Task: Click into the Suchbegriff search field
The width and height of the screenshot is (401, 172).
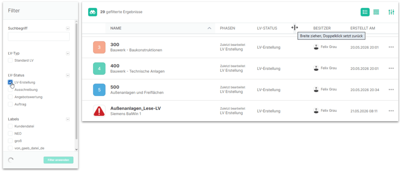Action: tap(39, 36)
